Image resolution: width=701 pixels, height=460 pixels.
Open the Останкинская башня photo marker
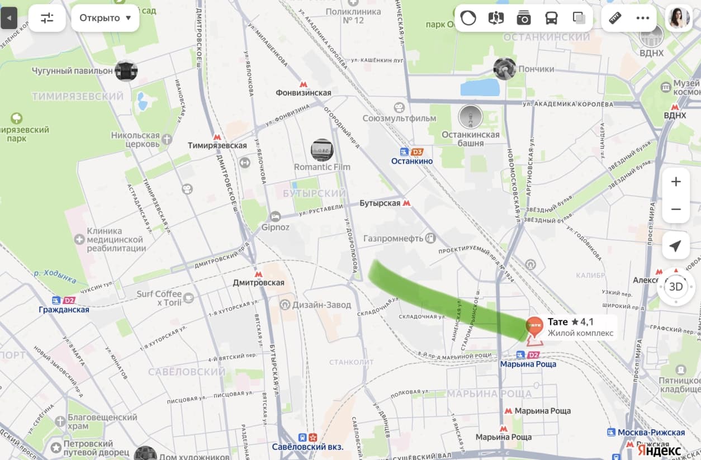coord(470,116)
